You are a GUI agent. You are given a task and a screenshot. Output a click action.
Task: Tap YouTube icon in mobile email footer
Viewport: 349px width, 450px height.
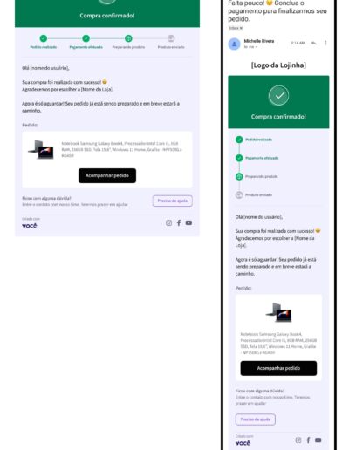318,440
